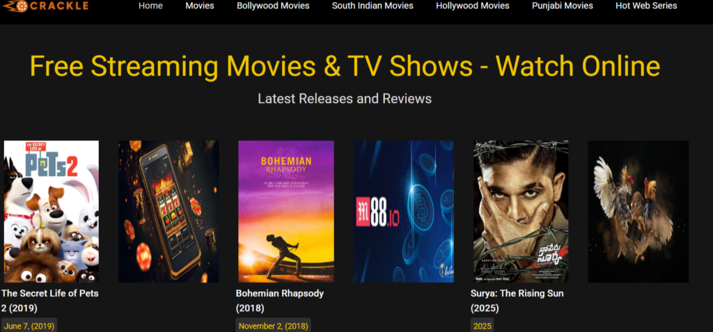713x332 pixels.
Task: Open Bohemian Rhapsody (2018) title link
Action: tap(280, 301)
